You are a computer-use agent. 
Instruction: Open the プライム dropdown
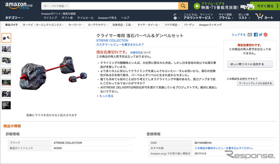click(226, 18)
